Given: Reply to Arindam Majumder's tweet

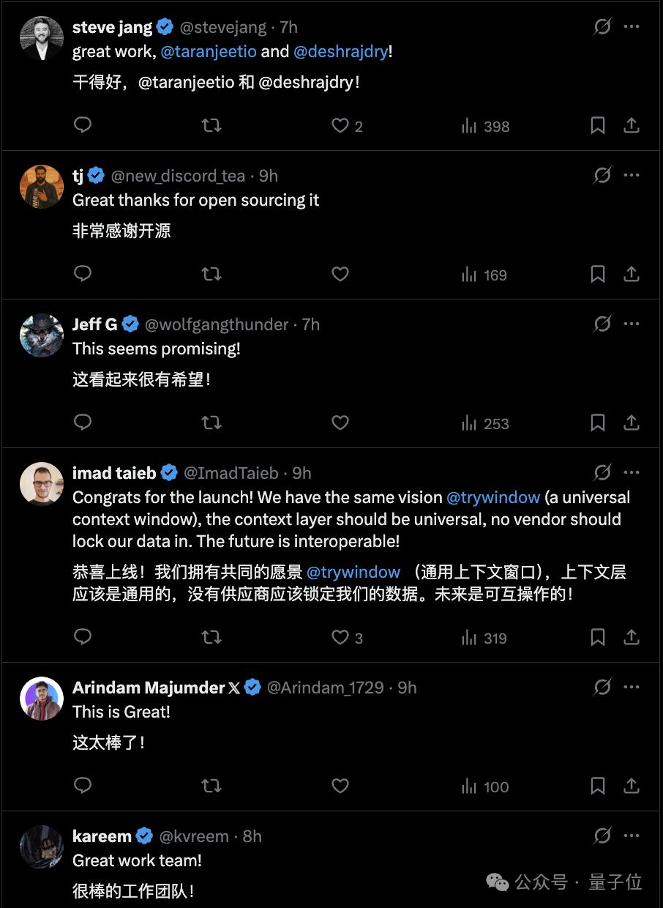Looking at the screenshot, I should [83, 786].
